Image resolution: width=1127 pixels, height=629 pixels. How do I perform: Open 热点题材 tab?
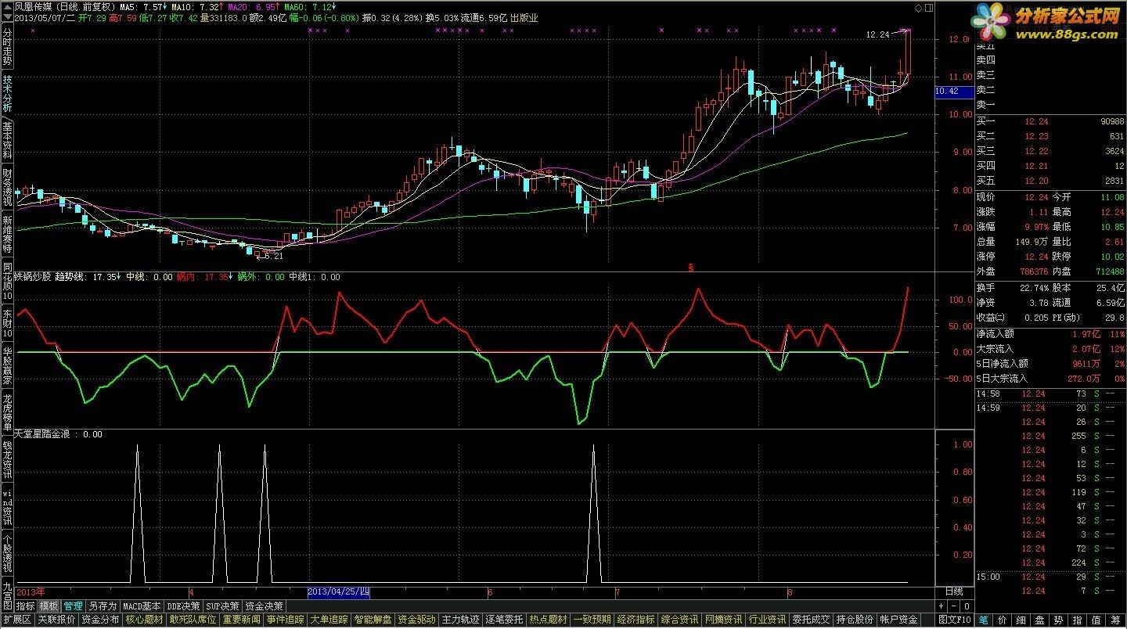pos(549,619)
